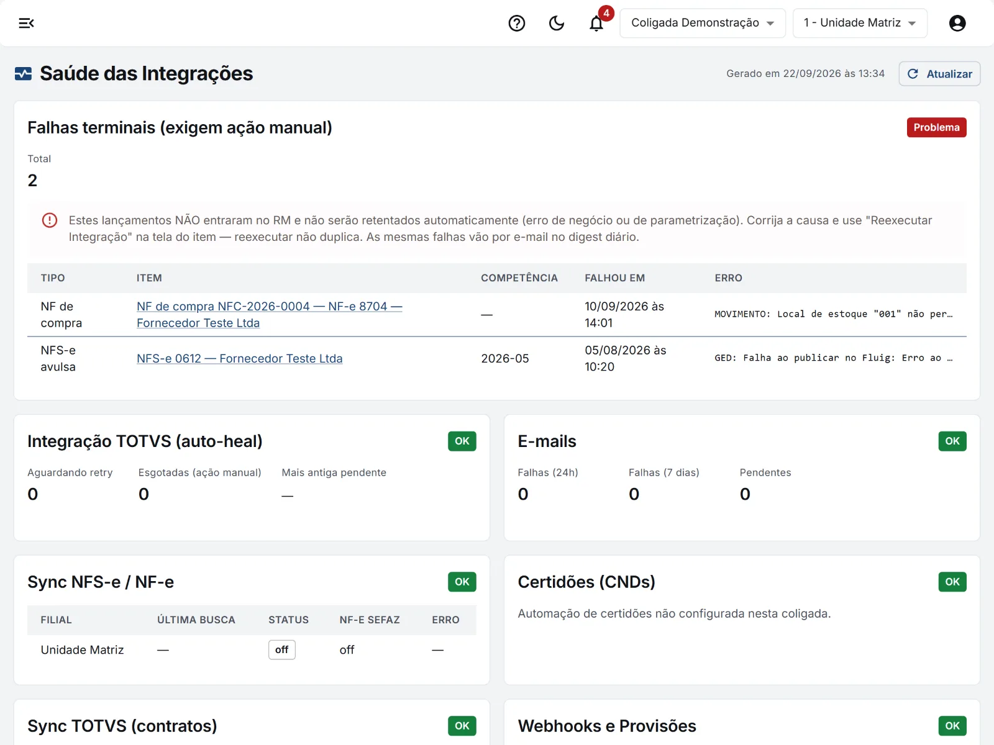Image resolution: width=994 pixels, height=745 pixels.
Task: Click the red warning alert icon
Action: click(x=50, y=220)
